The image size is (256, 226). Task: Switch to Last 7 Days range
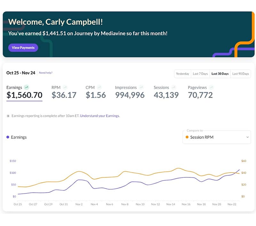[x=200, y=74]
